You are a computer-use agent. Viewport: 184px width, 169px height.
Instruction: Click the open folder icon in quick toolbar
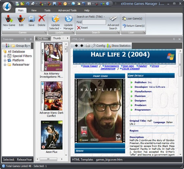22,4
